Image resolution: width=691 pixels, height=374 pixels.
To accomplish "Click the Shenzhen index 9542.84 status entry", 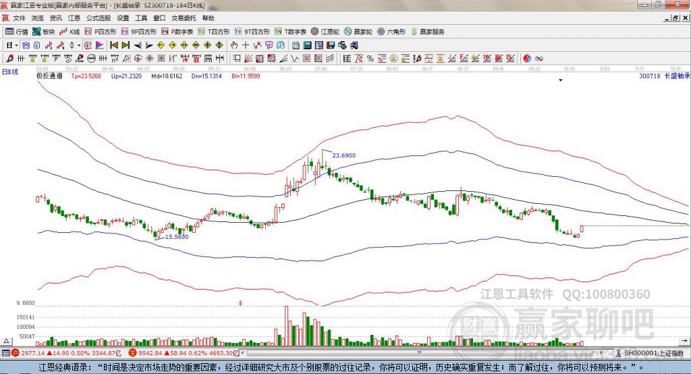I will click(x=183, y=353).
